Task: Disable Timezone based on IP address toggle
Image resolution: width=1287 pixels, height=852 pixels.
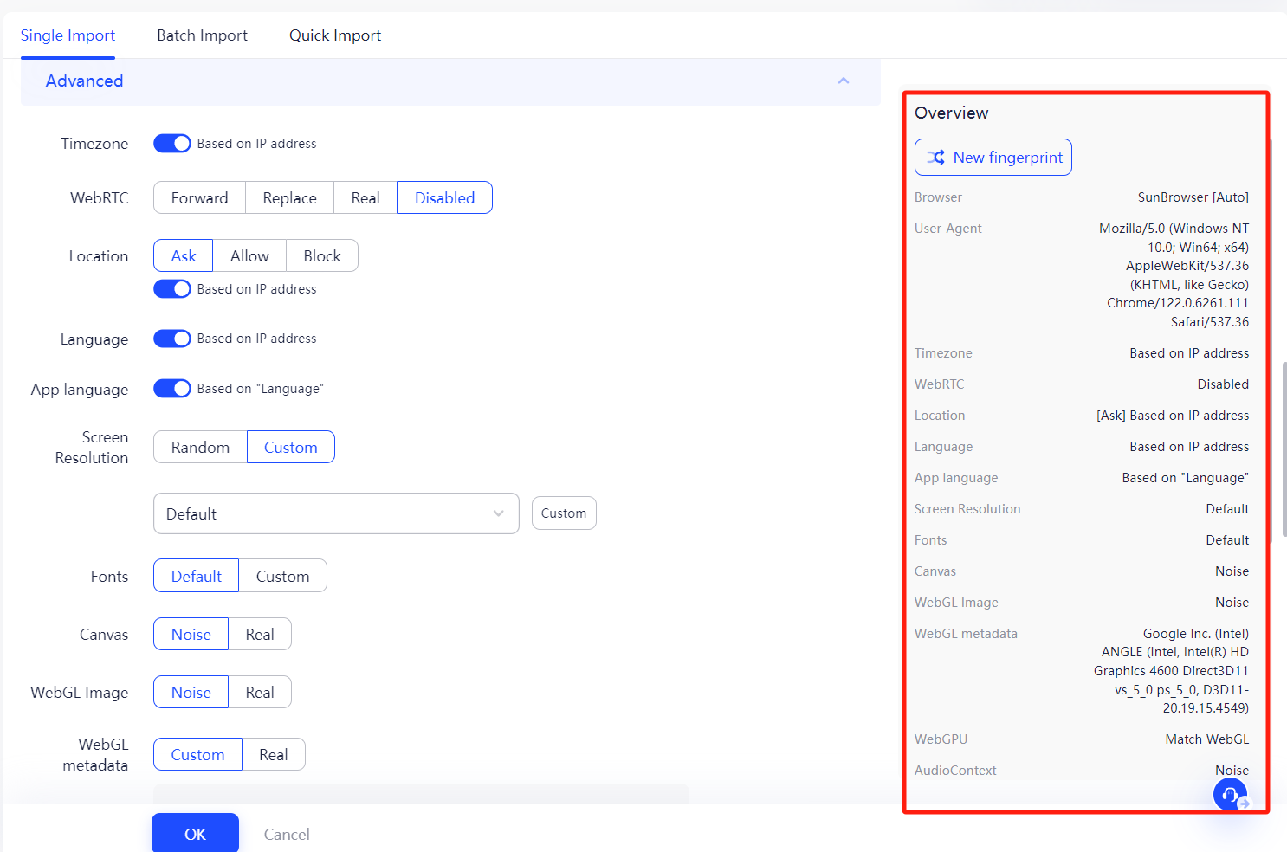Action: (171, 143)
